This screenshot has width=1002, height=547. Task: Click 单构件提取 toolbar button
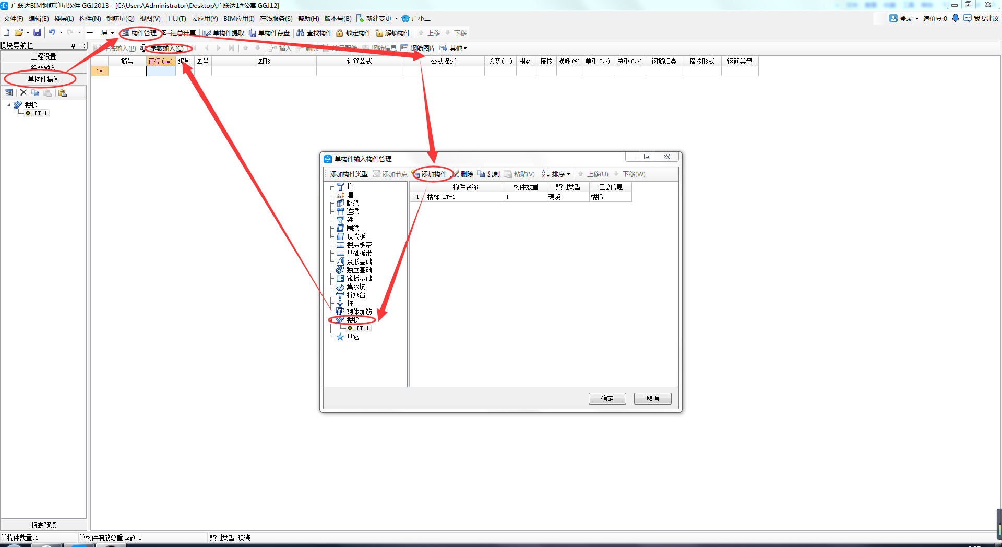(224, 33)
